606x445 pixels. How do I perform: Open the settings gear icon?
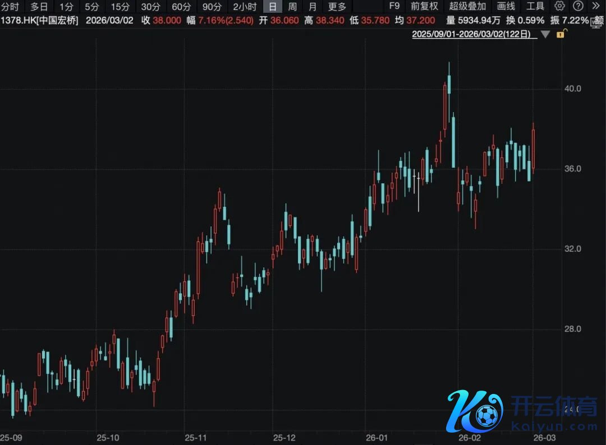[559, 6]
